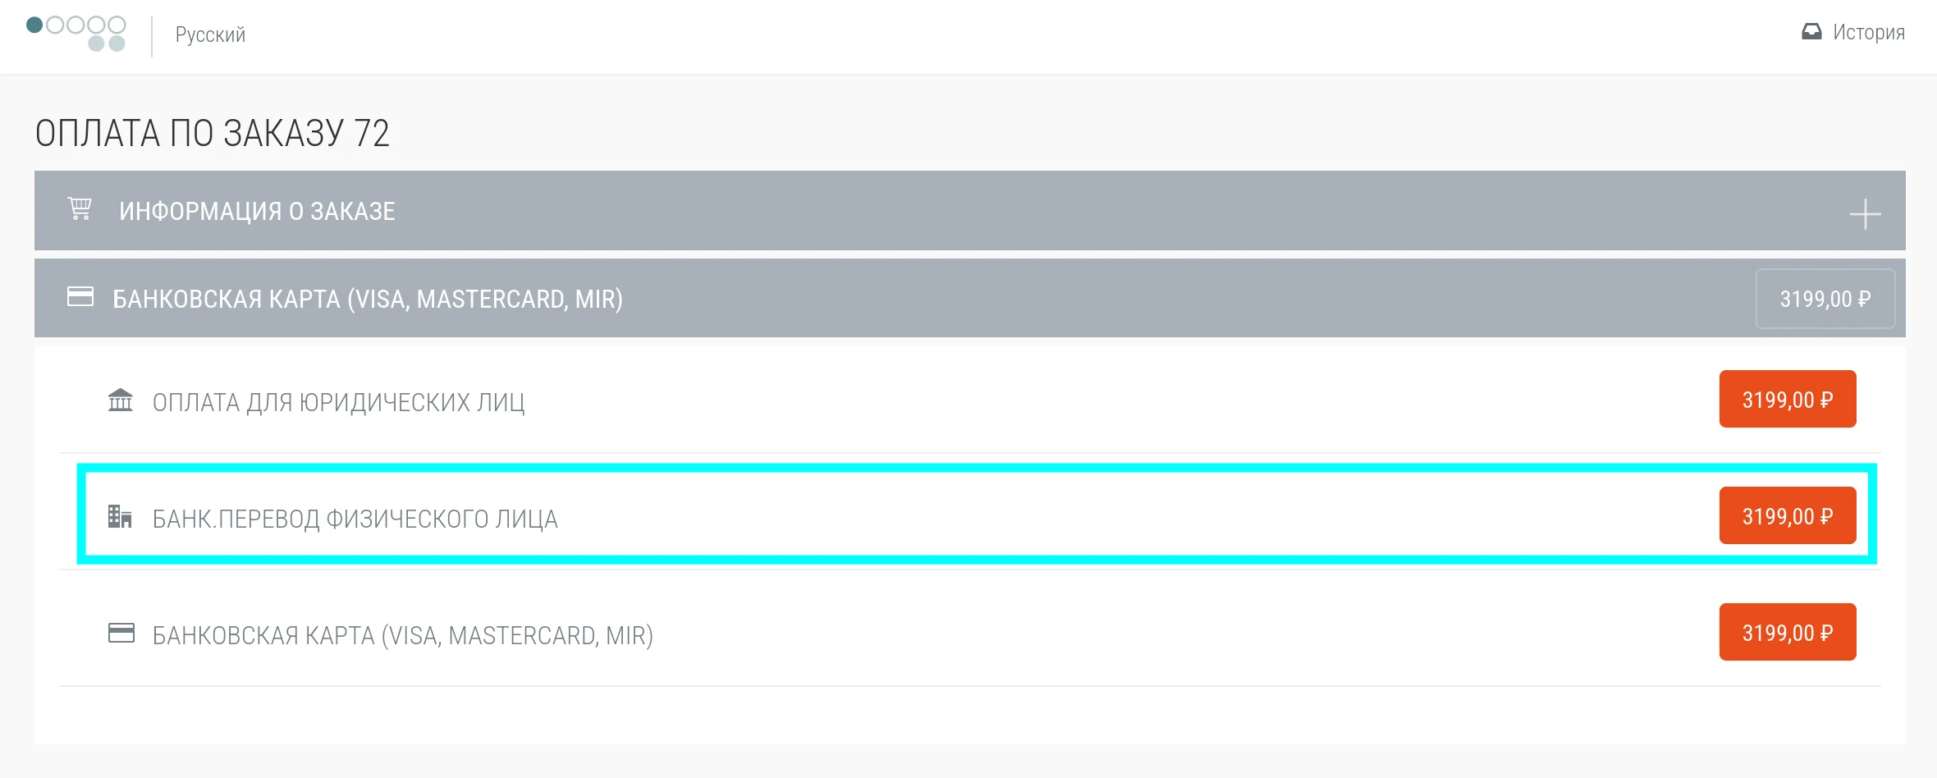
Task: Click the card icon in the gray header bar
Action: 80,297
